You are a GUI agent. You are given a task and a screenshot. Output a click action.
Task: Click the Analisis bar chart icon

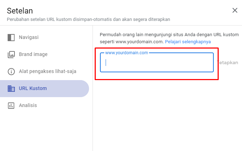point(11,106)
